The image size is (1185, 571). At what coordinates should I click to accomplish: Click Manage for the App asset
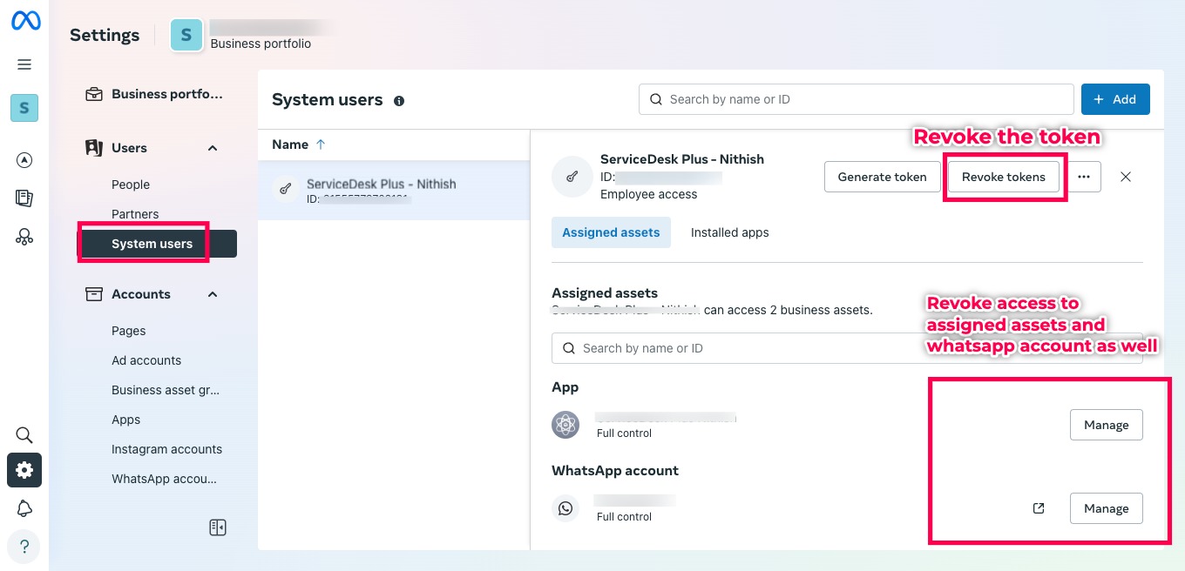(x=1107, y=425)
